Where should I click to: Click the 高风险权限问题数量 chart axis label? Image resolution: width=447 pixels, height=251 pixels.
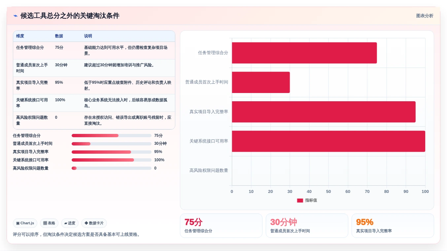[209, 171]
